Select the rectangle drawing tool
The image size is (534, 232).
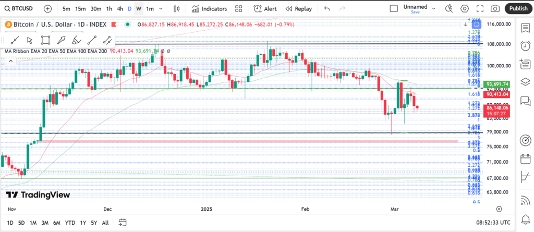tap(45, 40)
